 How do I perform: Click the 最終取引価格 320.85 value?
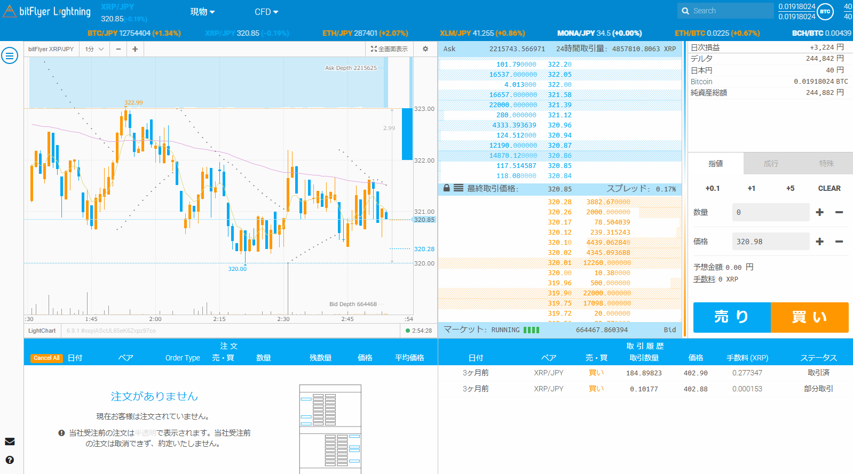[559, 189]
